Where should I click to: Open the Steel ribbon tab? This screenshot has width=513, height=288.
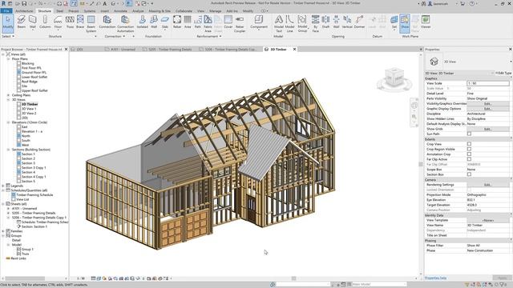click(x=60, y=10)
